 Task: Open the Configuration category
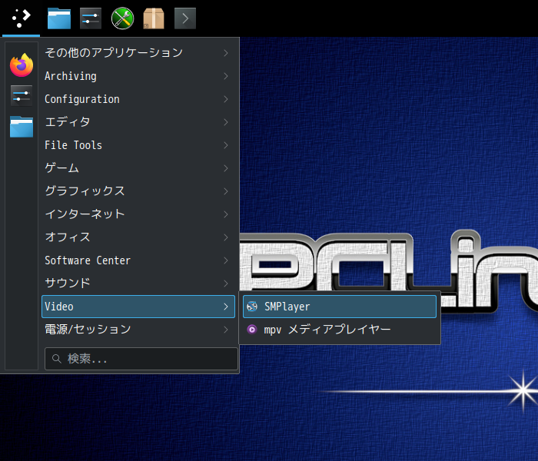[x=138, y=99]
